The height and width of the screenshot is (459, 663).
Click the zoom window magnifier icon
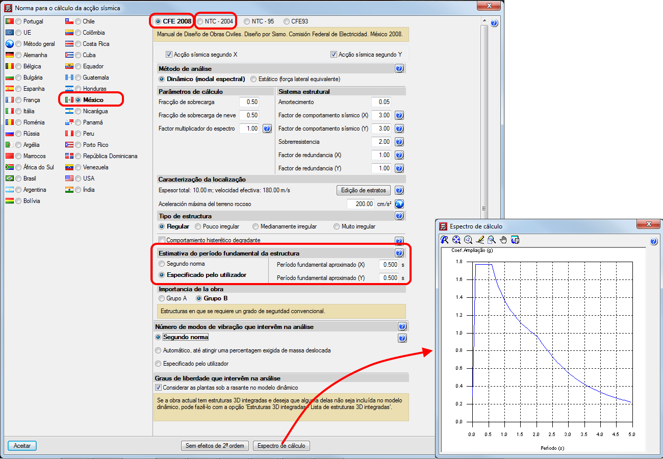[491, 240]
